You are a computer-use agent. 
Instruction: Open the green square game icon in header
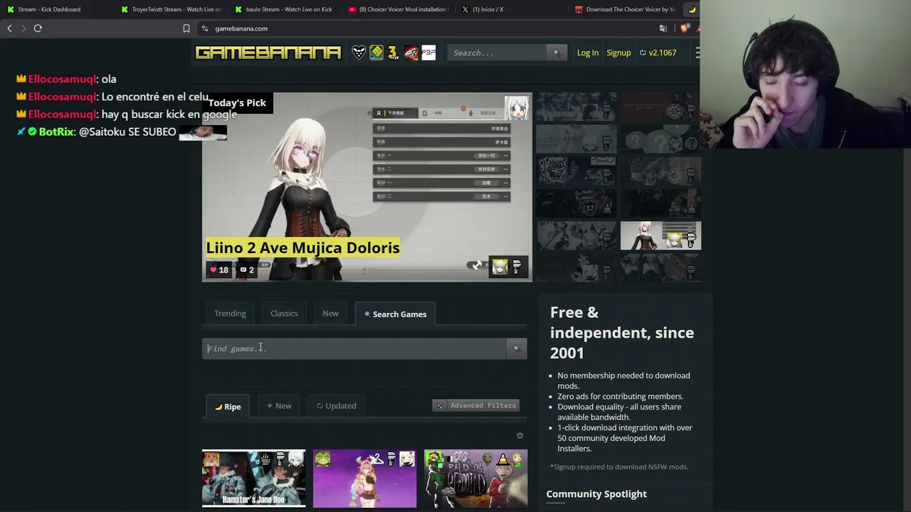point(376,53)
